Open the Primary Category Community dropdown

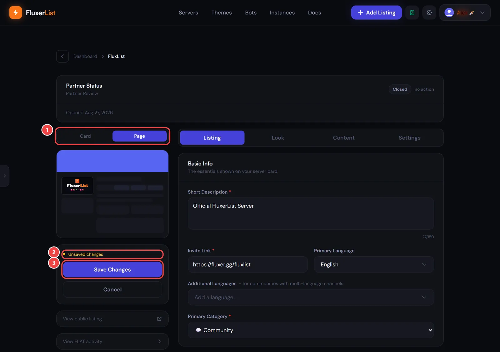311,330
